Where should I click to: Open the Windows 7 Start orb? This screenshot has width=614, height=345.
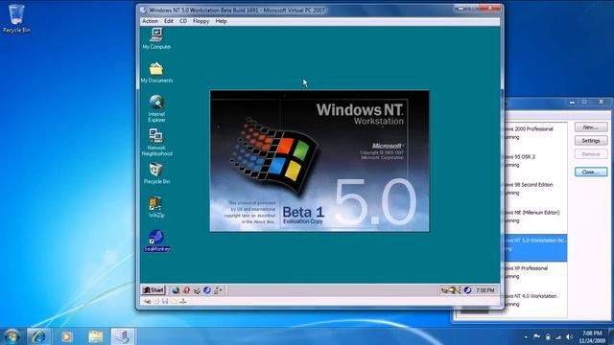(12, 336)
